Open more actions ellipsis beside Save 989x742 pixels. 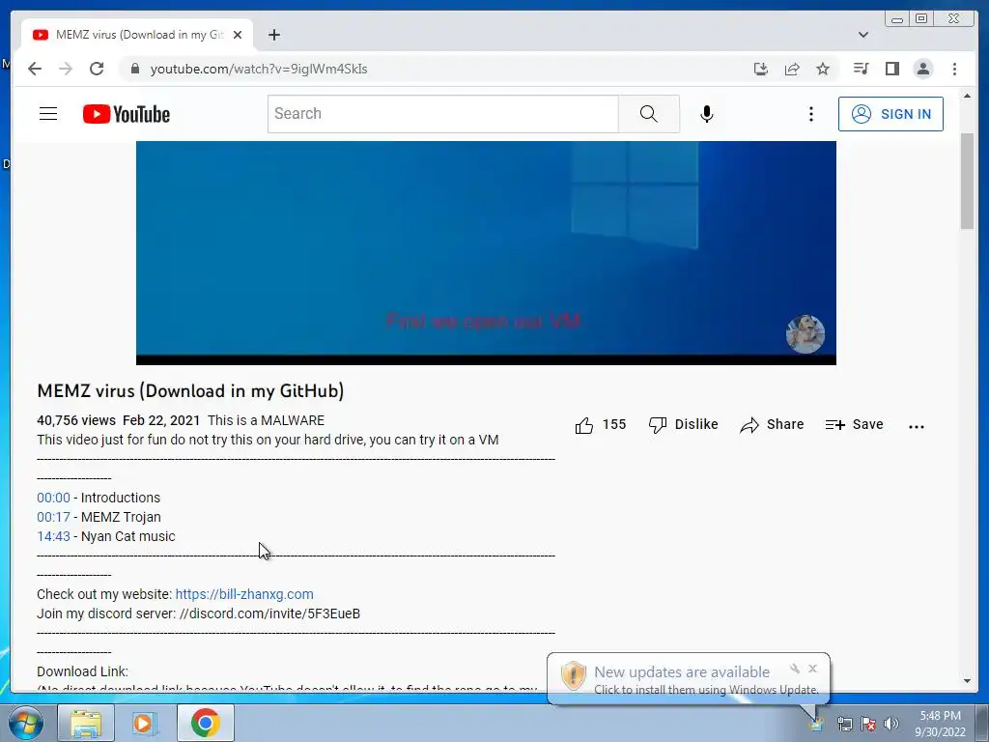[916, 426]
